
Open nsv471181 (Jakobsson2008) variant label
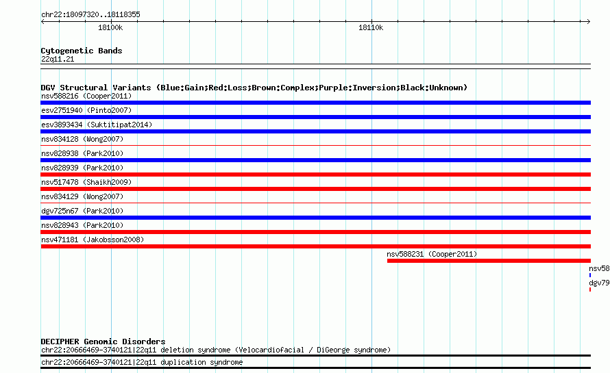tap(93, 240)
